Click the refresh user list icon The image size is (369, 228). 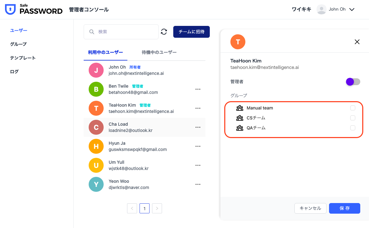click(x=164, y=32)
